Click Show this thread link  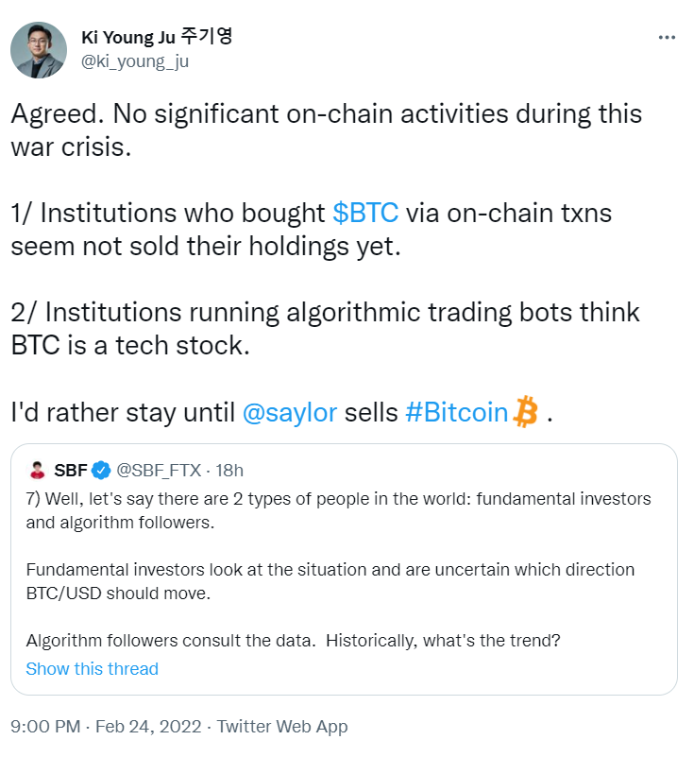click(x=92, y=669)
